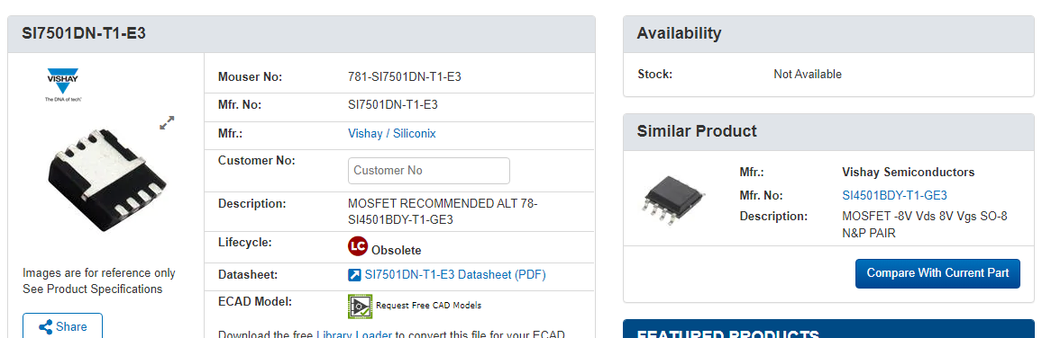Focus the Customer No input field
This screenshot has width=1042, height=338.
[429, 170]
